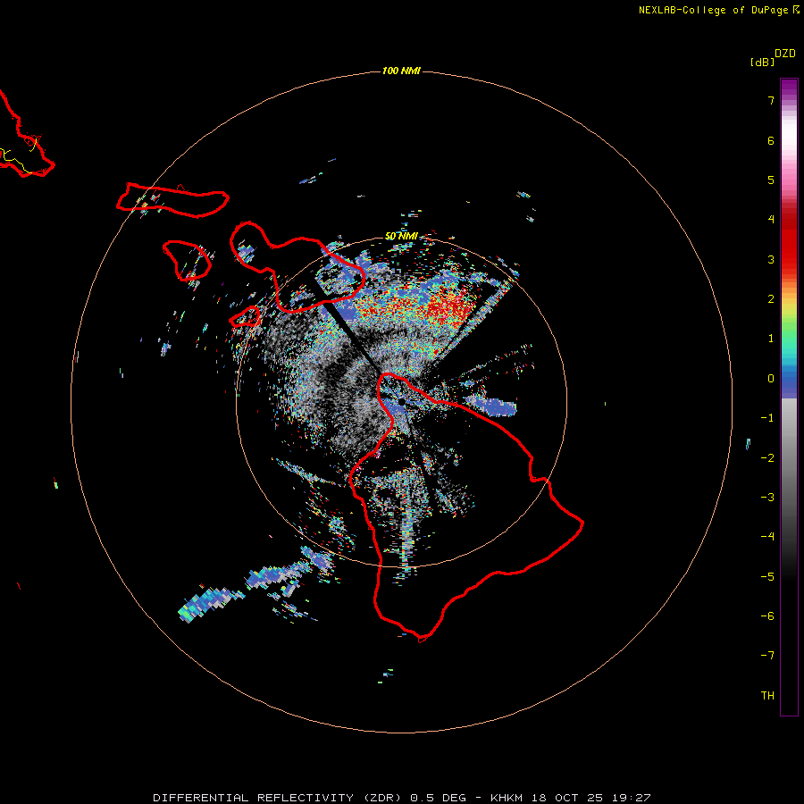Click the [dB] unit label
The image size is (804, 804).
coord(762,62)
